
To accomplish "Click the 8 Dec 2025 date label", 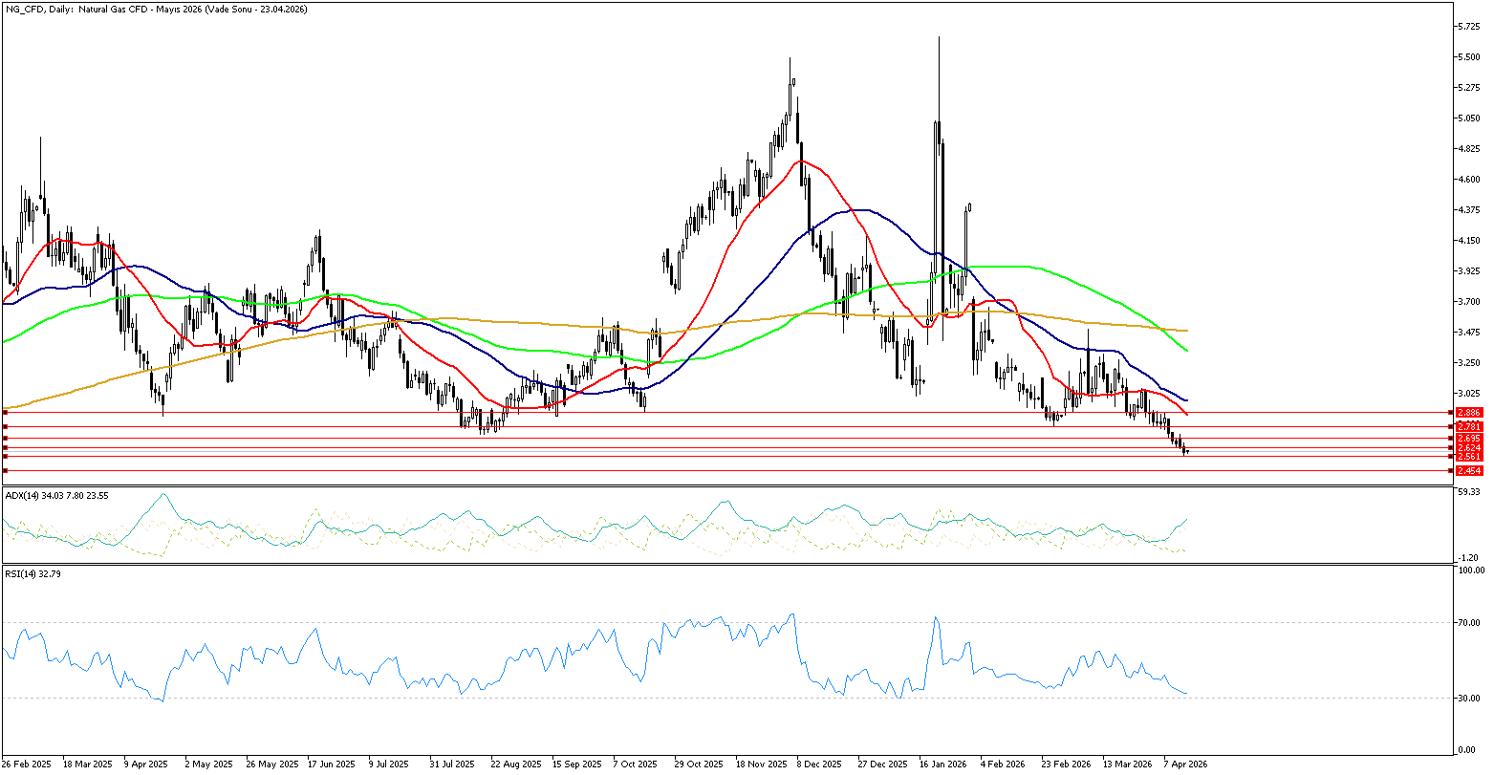I will (x=819, y=764).
